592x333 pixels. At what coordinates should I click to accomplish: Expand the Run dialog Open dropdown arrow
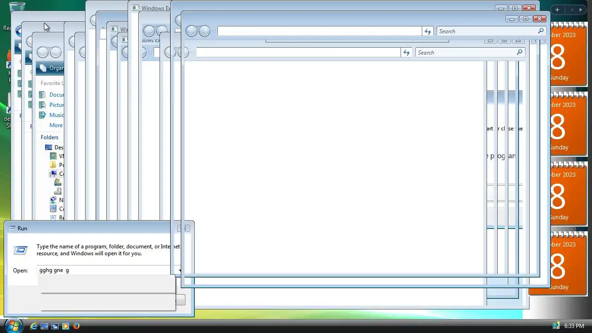pos(179,270)
